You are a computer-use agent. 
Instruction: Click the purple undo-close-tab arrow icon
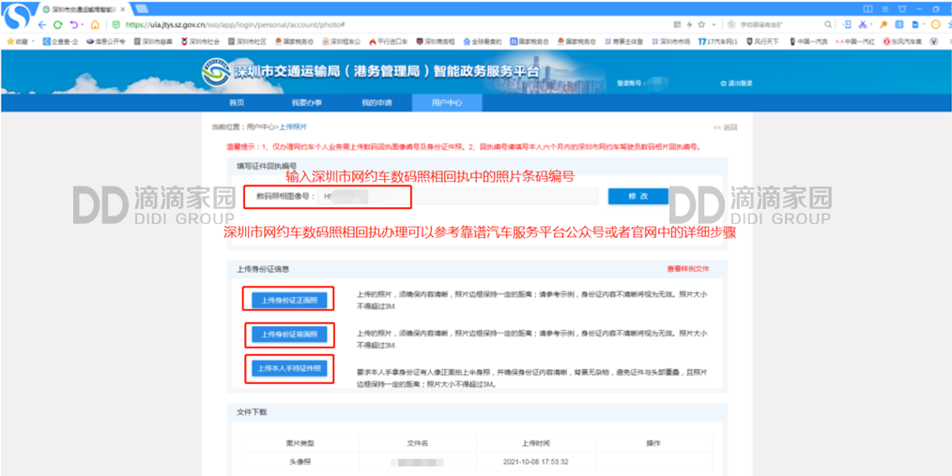tap(74, 24)
